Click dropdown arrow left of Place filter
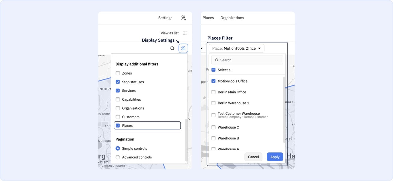The height and width of the screenshot is (181, 393). pos(202,48)
